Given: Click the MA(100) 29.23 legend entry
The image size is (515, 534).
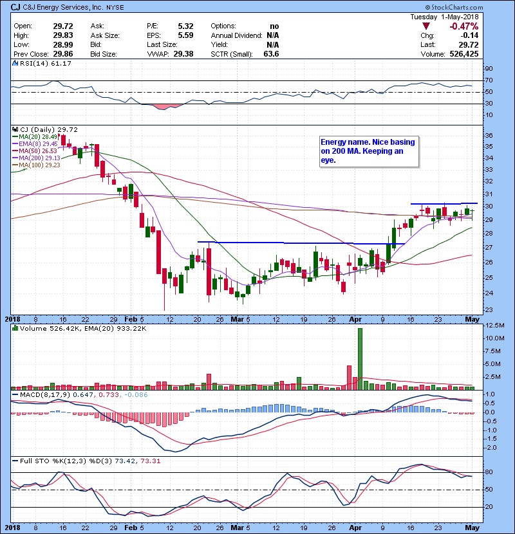Looking at the screenshot, I should pyautogui.click(x=36, y=165).
